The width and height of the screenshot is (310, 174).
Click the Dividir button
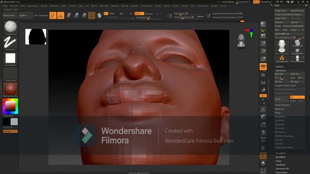[281, 99]
